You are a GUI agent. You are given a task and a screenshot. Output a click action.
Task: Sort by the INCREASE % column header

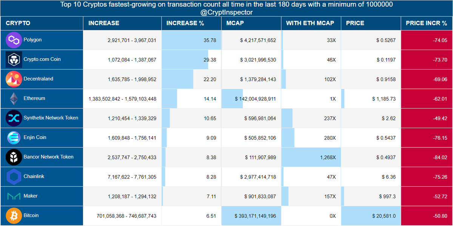point(191,23)
